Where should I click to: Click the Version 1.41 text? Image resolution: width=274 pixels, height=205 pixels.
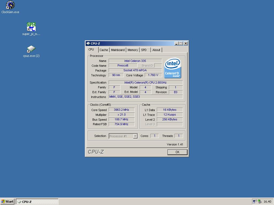(x=175, y=144)
